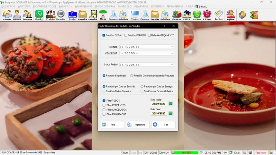Click the gold coin toolbar icon
Image resolution: width=276 pixels, height=155 pixels.
point(242,15)
